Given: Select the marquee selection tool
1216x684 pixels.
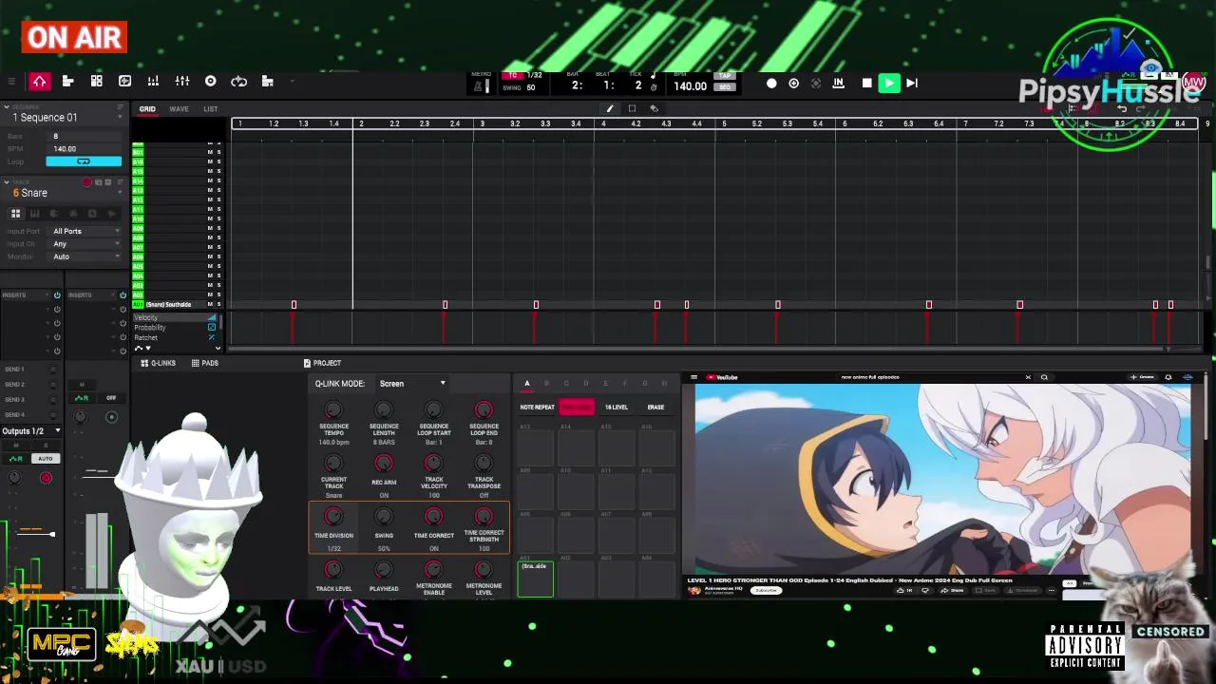Looking at the screenshot, I should click(632, 108).
